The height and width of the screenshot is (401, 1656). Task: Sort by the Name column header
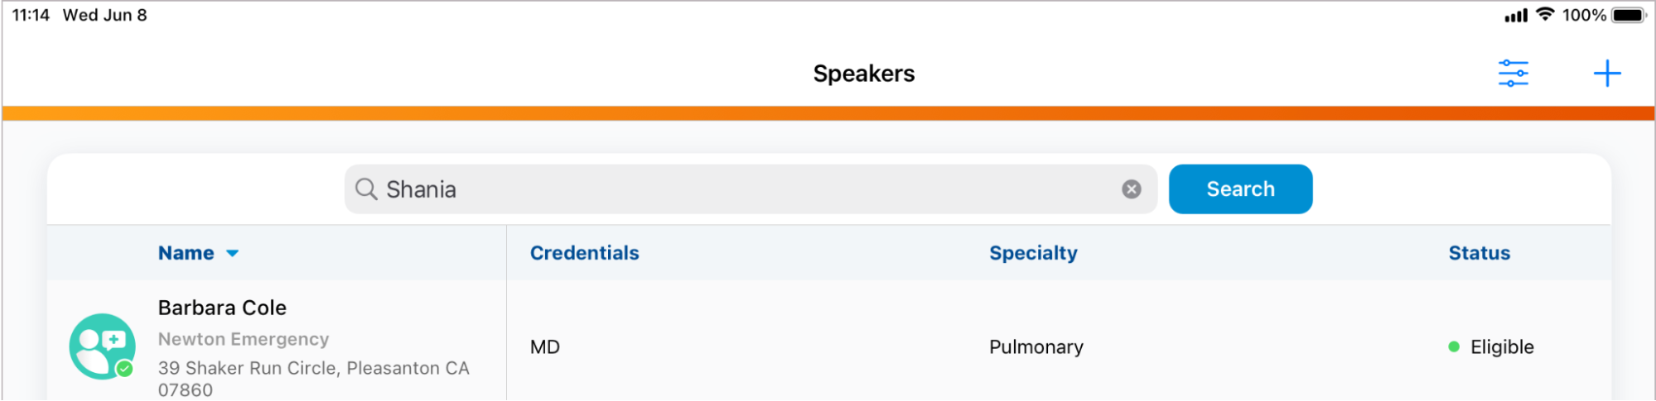pyautogui.click(x=186, y=253)
